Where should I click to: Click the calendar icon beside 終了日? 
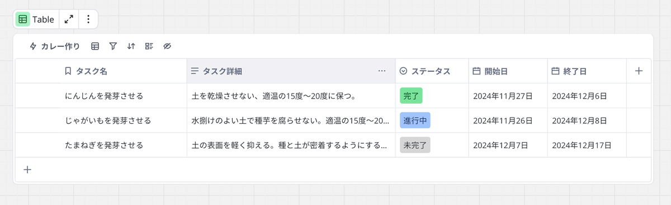[x=555, y=71]
